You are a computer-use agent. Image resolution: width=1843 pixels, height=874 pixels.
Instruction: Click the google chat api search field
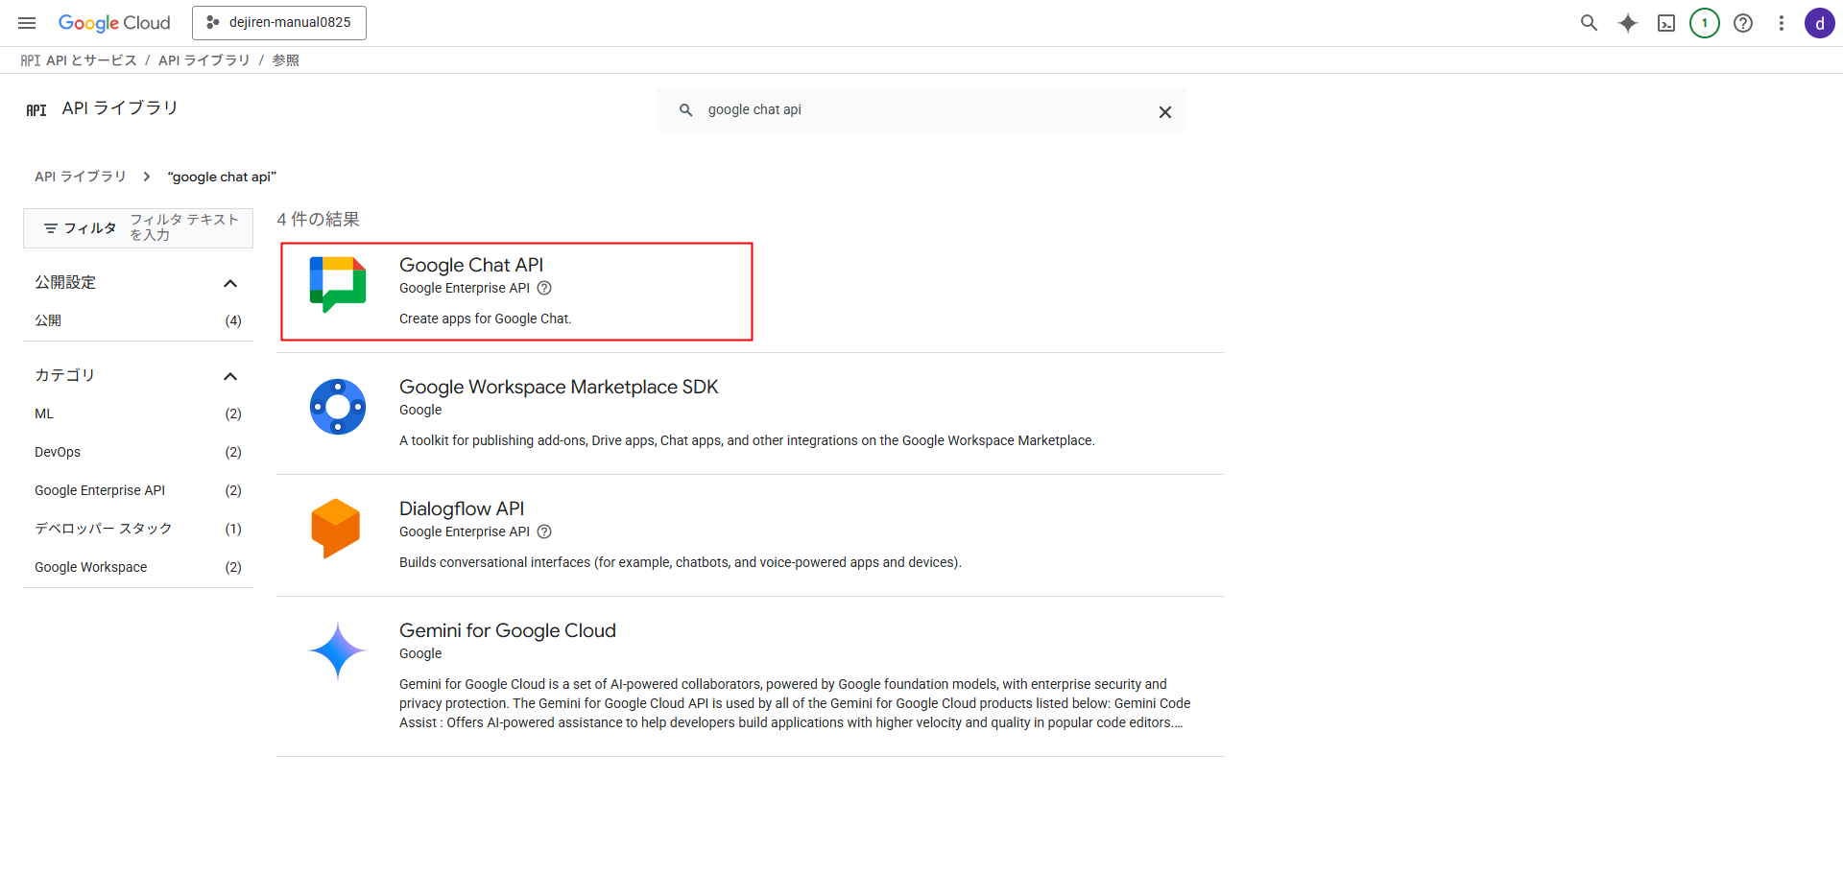tap(921, 110)
